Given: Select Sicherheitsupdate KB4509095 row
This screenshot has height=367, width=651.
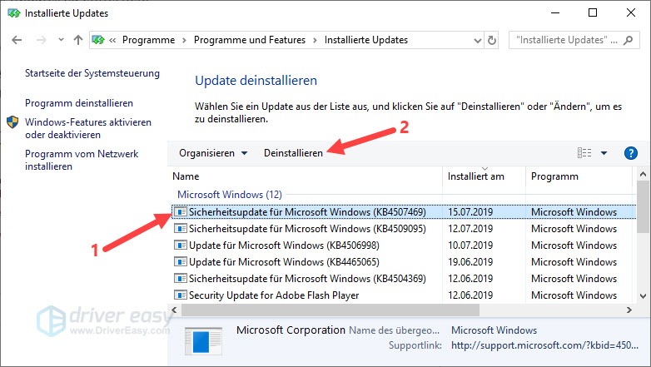Looking at the screenshot, I should [403, 229].
